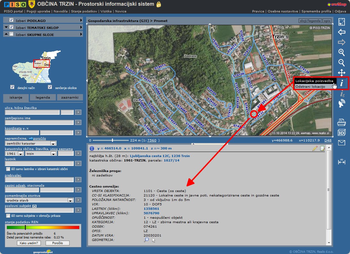Toggle the 'detajlni način' checkbox

(x=12, y=87)
